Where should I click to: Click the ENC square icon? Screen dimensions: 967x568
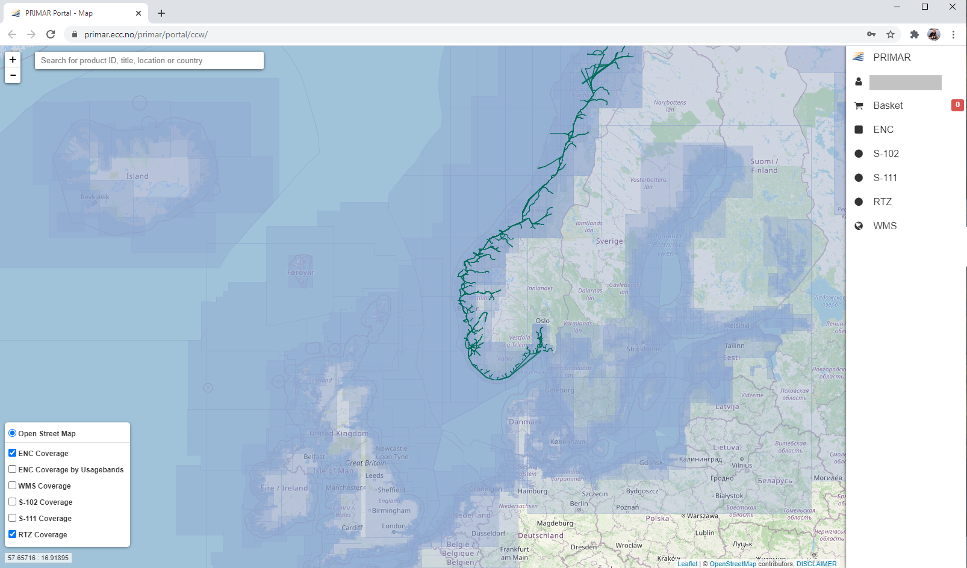[x=859, y=130]
